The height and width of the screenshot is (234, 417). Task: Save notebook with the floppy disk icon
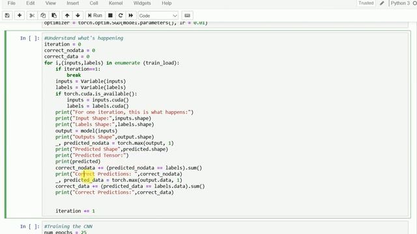pos(7,16)
